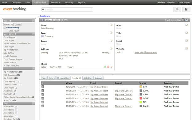Click calendar icon for My Webinar Event row
The width and height of the screenshot is (192, 120).
pyautogui.click(x=43, y=87)
